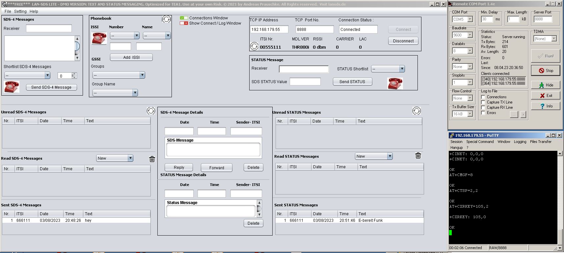The image size is (564, 253).
Task: Click the Phonebook refresh icon
Action: (166, 19)
